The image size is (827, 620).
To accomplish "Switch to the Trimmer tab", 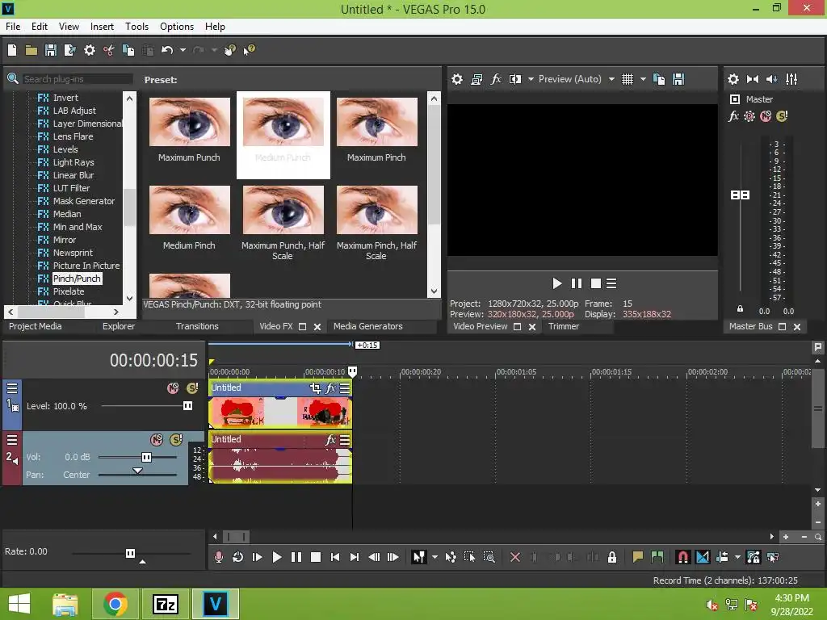I will (x=564, y=326).
